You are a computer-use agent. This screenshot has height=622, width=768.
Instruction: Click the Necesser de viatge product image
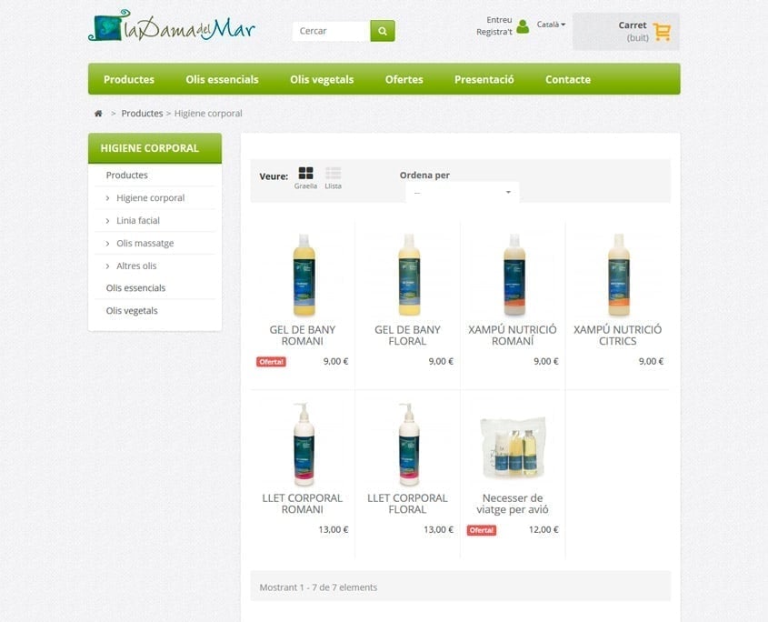(x=513, y=446)
